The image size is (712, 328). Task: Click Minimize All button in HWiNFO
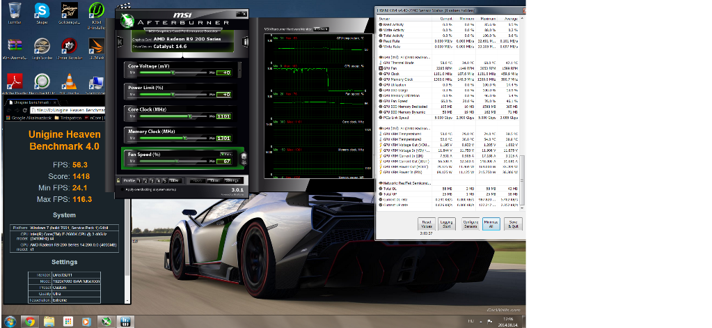tap(491, 224)
